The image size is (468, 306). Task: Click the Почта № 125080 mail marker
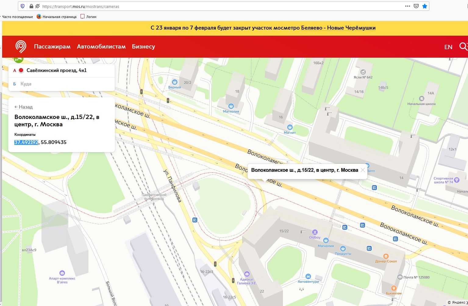tap(400, 277)
